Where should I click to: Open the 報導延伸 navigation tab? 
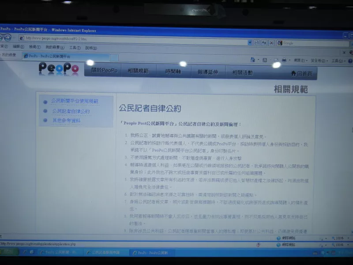tap(208, 72)
